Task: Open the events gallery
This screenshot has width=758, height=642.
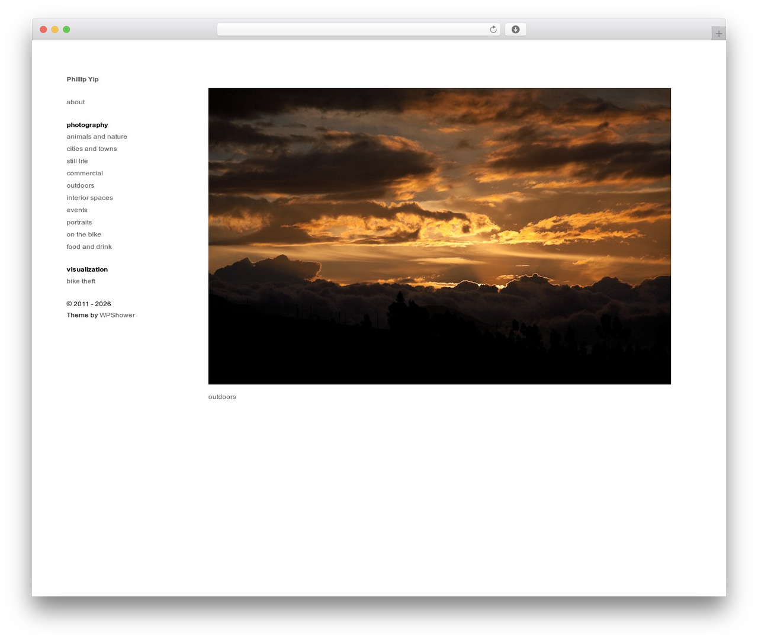Action: [x=76, y=210]
